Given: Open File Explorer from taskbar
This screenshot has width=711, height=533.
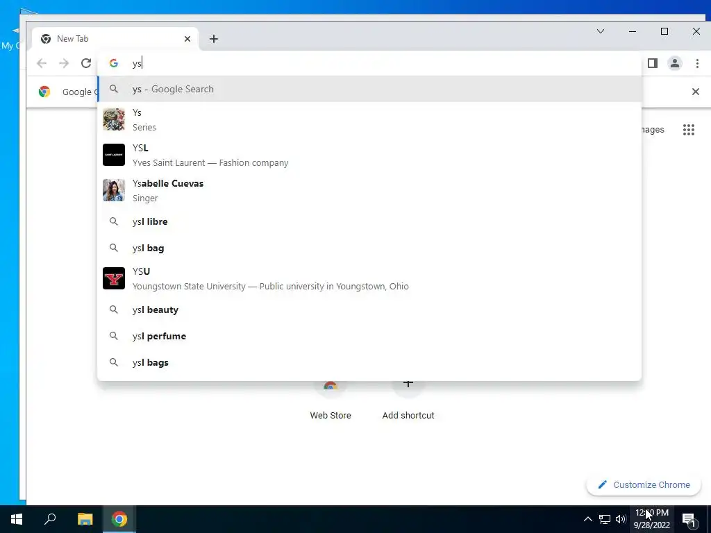Looking at the screenshot, I should (x=85, y=519).
